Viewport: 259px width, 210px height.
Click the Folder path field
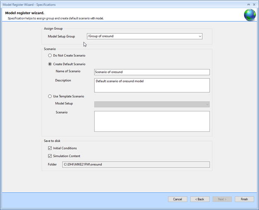pos(136,165)
